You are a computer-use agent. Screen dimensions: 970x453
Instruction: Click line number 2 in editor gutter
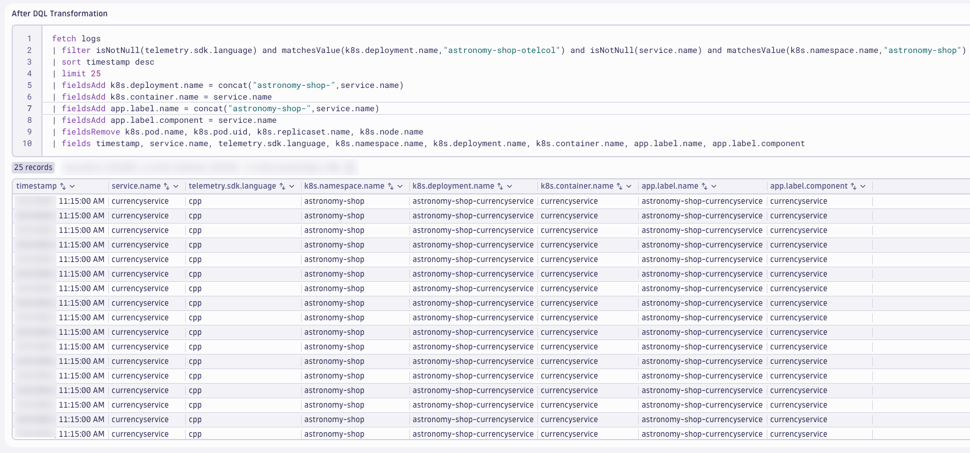pyautogui.click(x=29, y=50)
